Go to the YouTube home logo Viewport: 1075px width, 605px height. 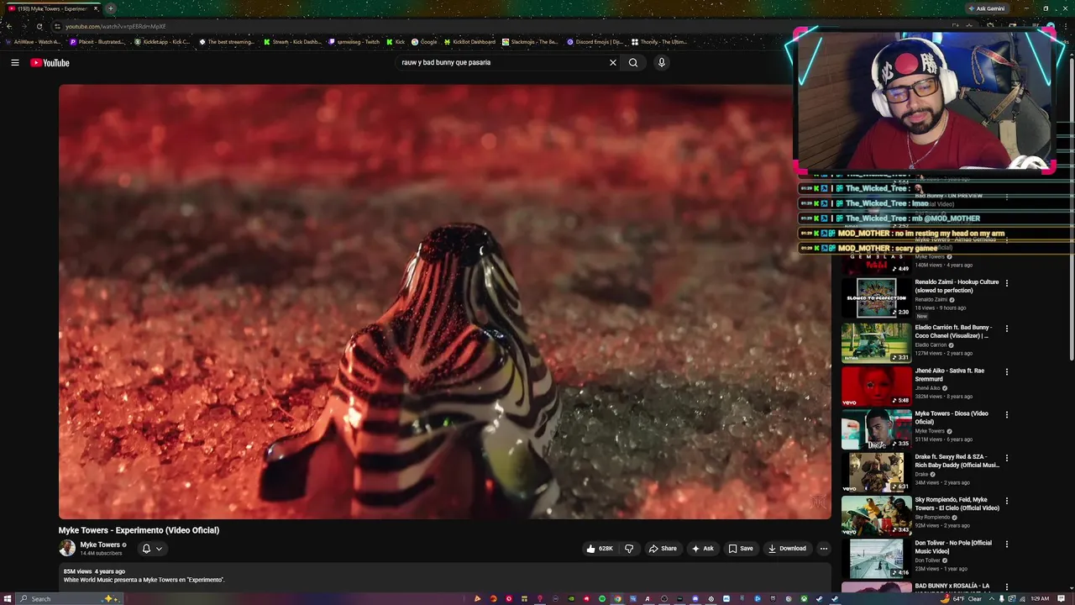point(50,63)
